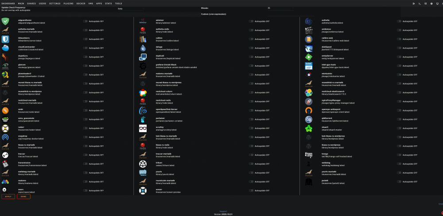Toggle autoupdate for embyServer
Image resolution: width=443 pixels, height=216 pixels.
(x=399, y=57)
